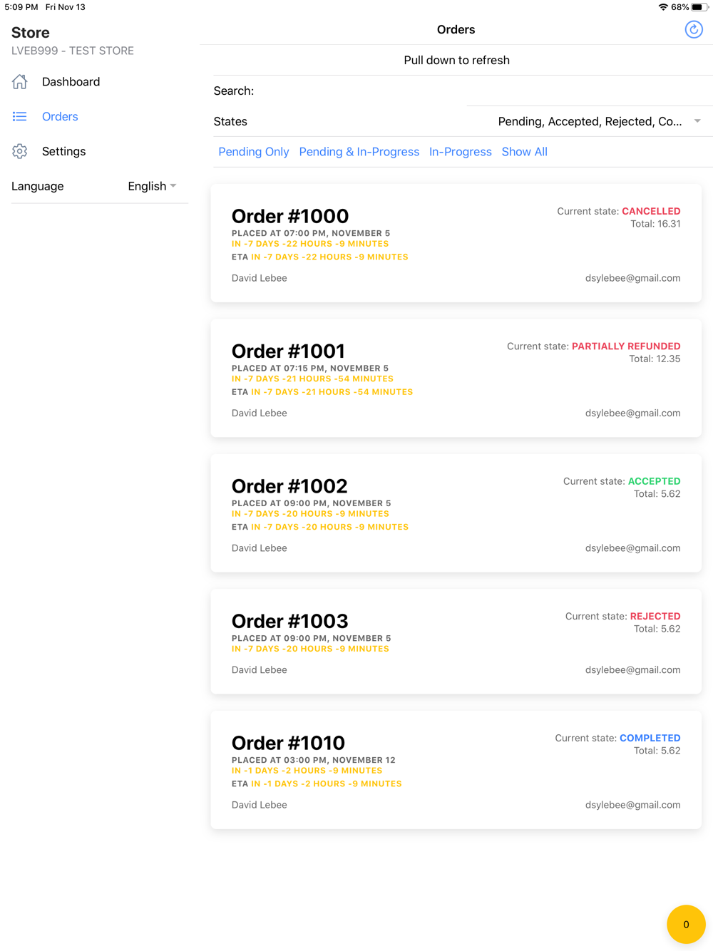Expand the States filter dropdown

590,121
